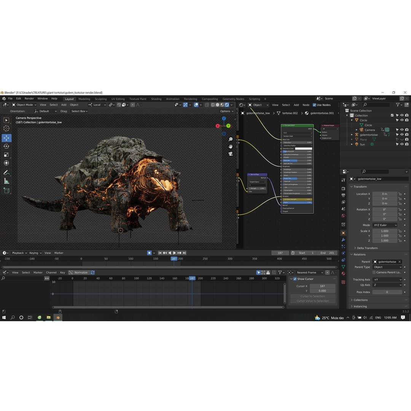Open the Object Data green triangle tab
The image size is (411, 411).
[343, 267]
